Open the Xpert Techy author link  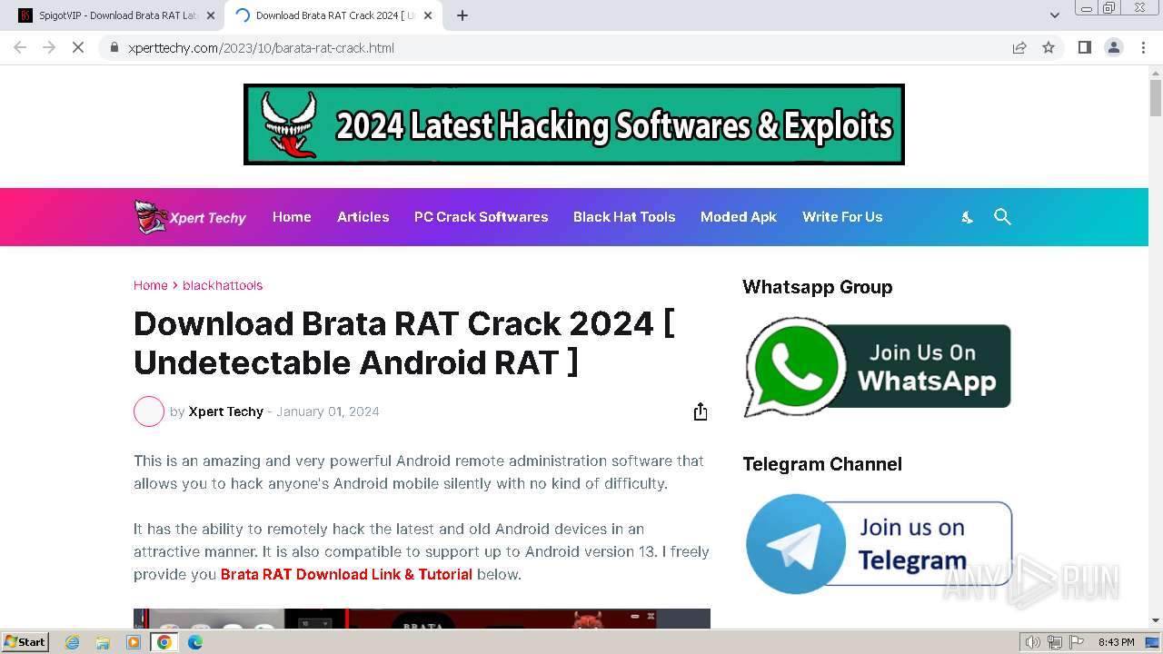point(225,411)
